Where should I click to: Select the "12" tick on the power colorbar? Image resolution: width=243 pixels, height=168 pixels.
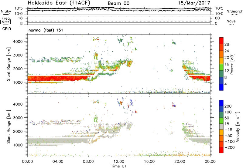tap(227, 71)
